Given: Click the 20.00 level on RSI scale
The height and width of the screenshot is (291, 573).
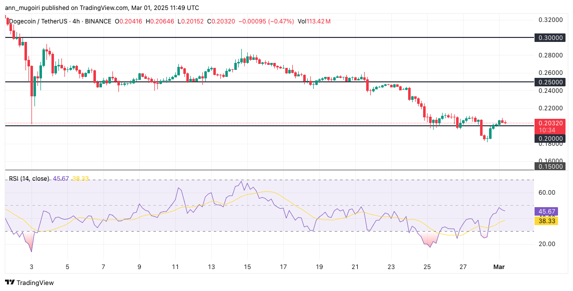Looking at the screenshot, I should click(x=548, y=244).
